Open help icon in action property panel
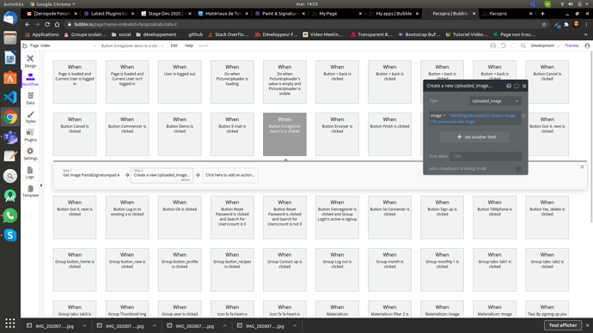This screenshot has width=593, height=333. coord(509,86)
